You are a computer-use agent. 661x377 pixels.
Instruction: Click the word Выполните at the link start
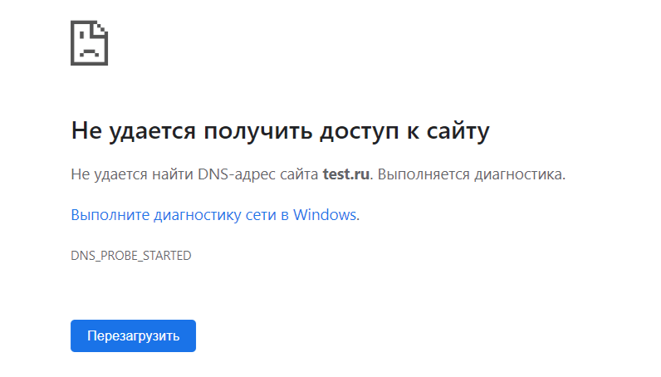pyautogui.click(x=110, y=214)
